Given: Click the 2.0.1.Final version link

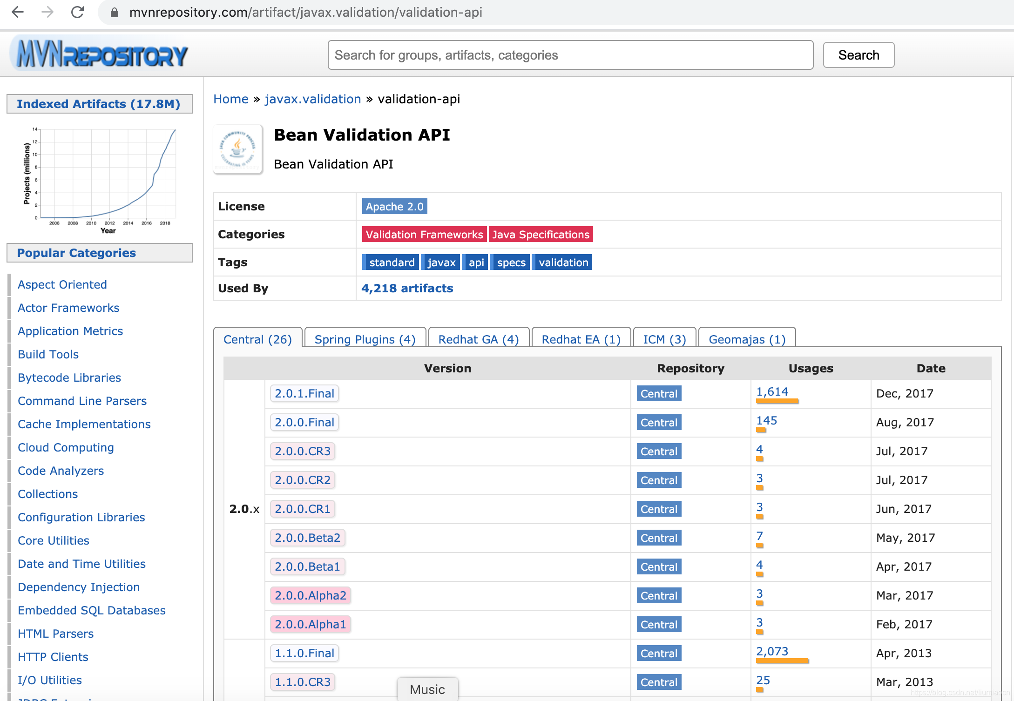Looking at the screenshot, I should [304, 392].
